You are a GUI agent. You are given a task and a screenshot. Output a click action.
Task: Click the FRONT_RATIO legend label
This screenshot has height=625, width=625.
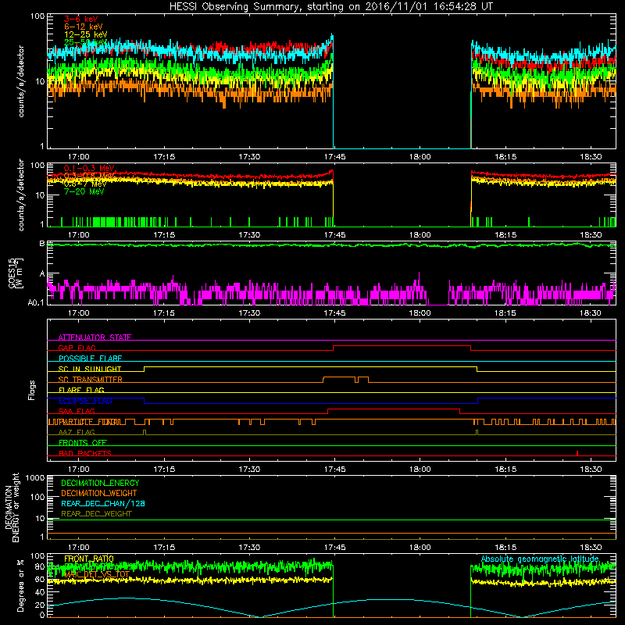pyautogui.click(x=89, y=559)
